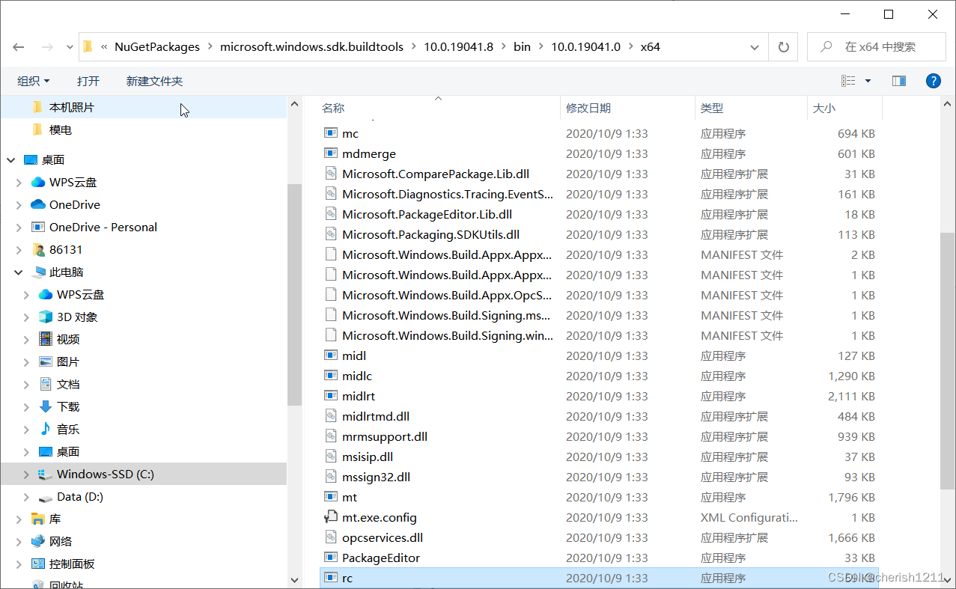Open address bar history dropdown
The image size is (956, 589).
pos(755,46)
